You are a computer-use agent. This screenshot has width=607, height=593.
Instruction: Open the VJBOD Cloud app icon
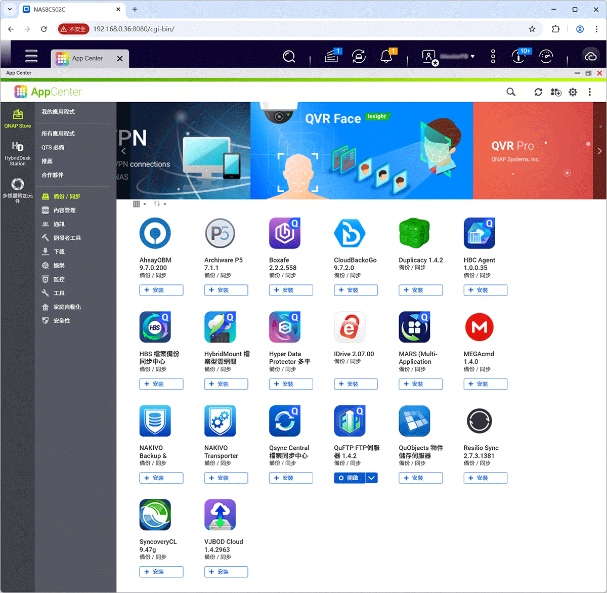220,515
